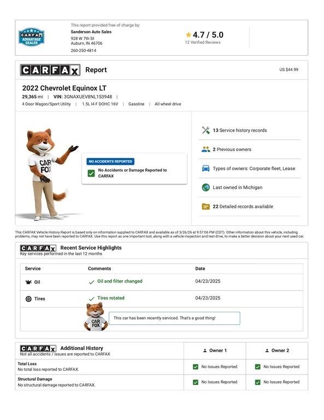Screen dimensions: 324x420
Task: Click the NO ACCIDENTS REPORTED blue badge
Action: 110,161
